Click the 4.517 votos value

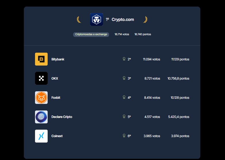[x=152, y=117]
